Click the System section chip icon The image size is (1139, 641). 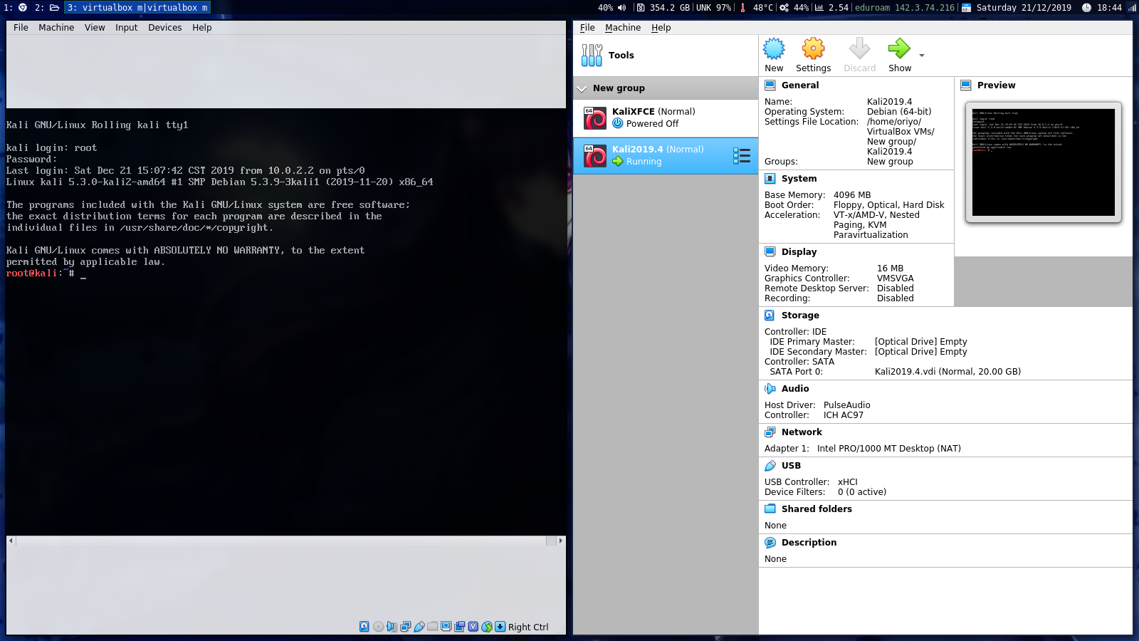click(x=770, y=179)
